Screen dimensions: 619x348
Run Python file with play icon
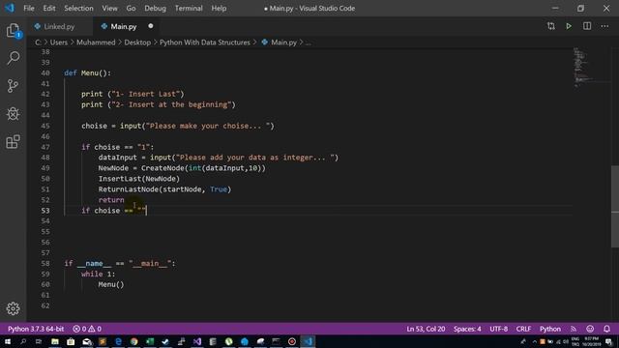(x=569, y=26)
